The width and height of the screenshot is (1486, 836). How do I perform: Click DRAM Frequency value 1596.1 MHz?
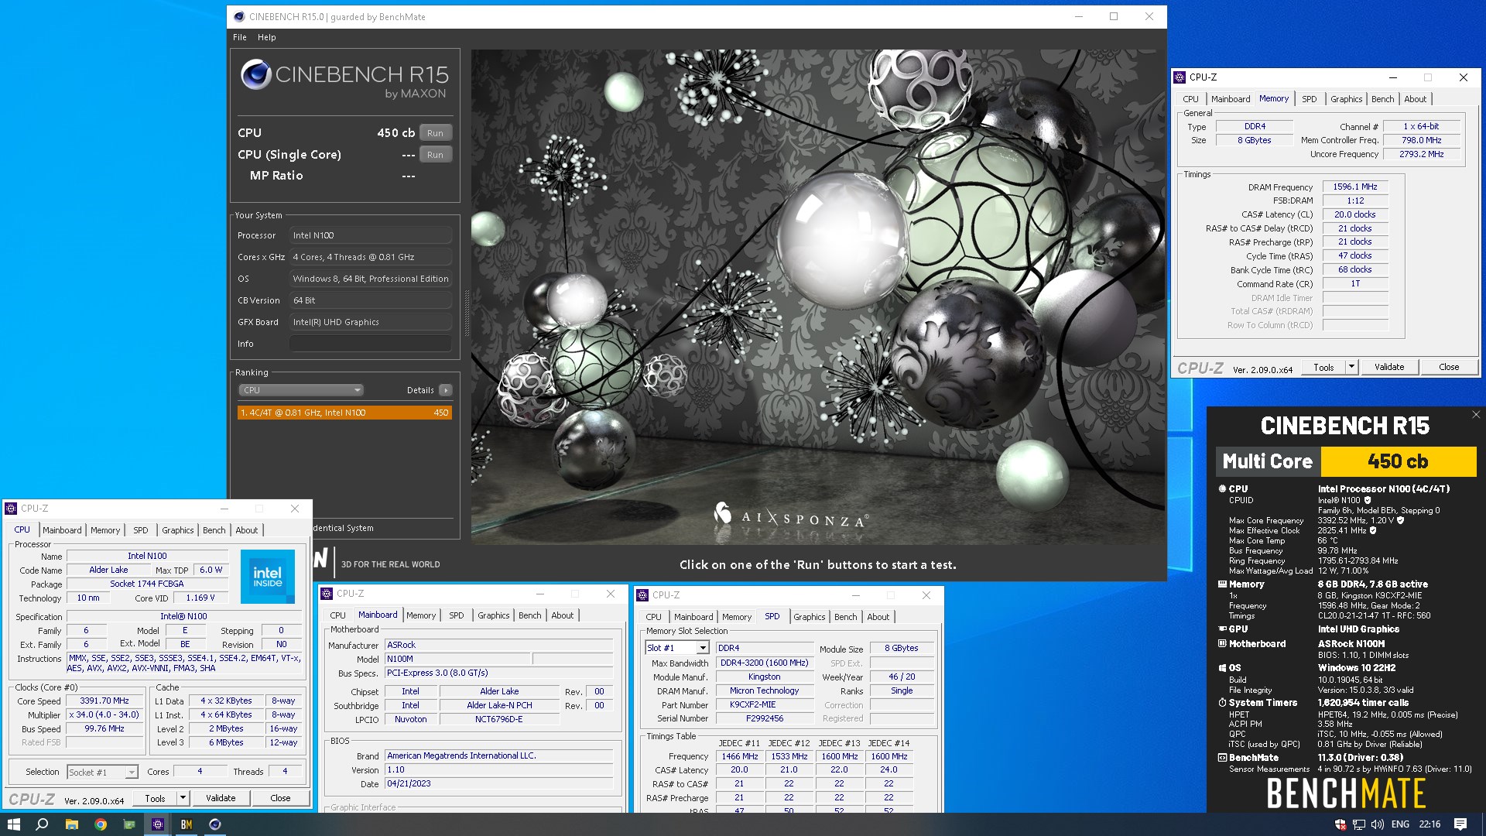[1355, 187]
